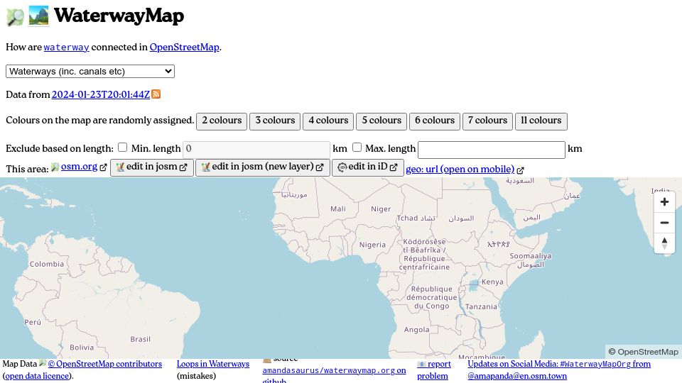Click the Nigeria label on the map
Viewport: 682px width, 383px height.
(372, 245)
